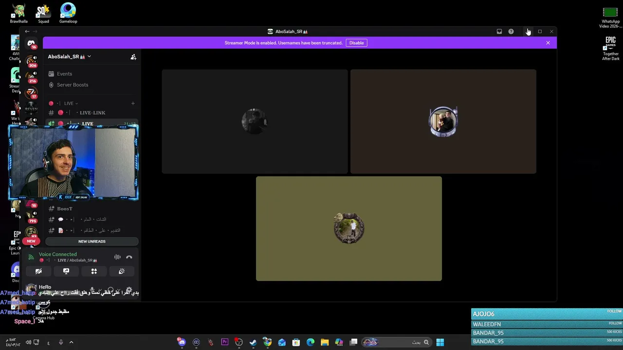Image resolution: width=623 pixels, height=350 pixels.
Task: Open Task View from the taskbar
Action: pyautogui.click(x=354, y=342)
